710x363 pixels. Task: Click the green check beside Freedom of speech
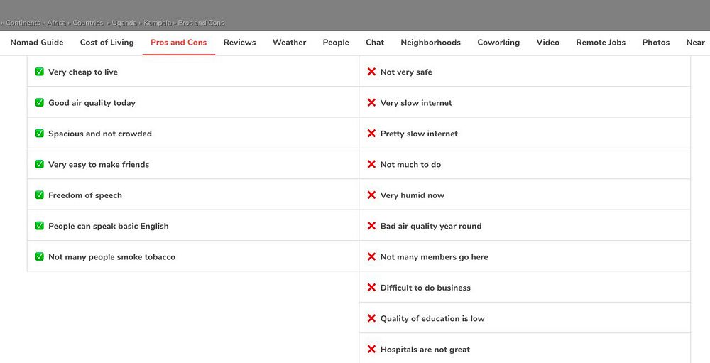(x=40, y=195)
